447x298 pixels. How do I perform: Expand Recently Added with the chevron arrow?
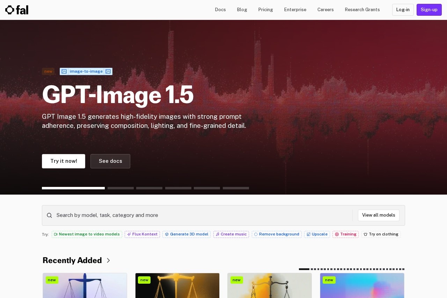click(108, 261)
